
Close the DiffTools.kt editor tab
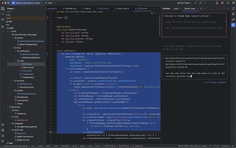149,9
